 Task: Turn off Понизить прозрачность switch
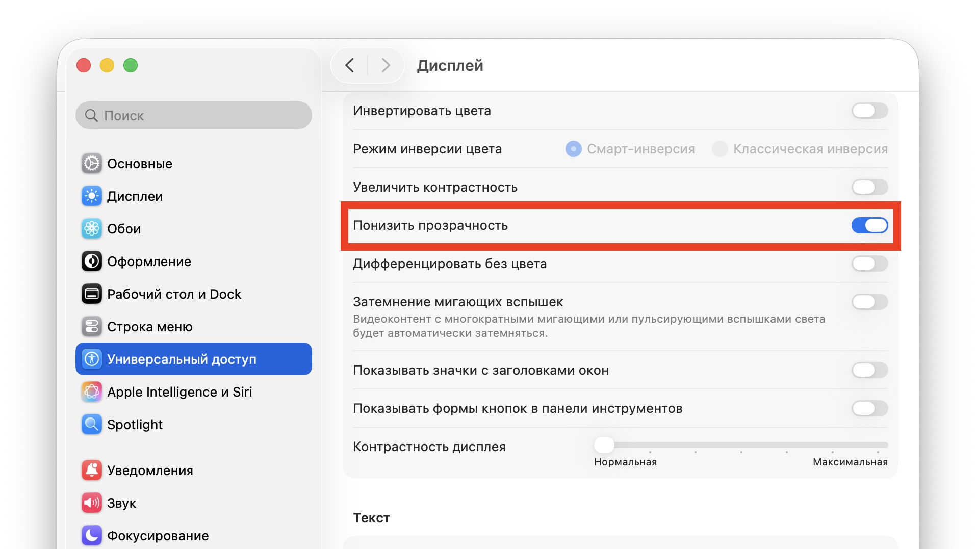pyautogui.click(x=870, y=225)
